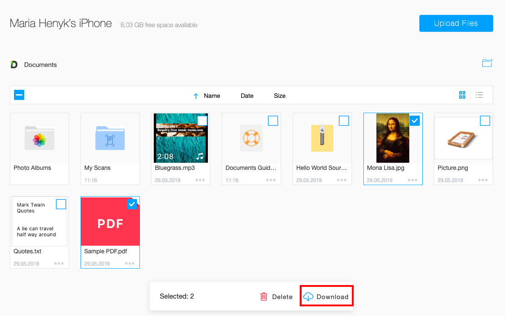Screen dimensions: 505x316
Task: Click the ascending sort arrow icon
Action: 195,96
